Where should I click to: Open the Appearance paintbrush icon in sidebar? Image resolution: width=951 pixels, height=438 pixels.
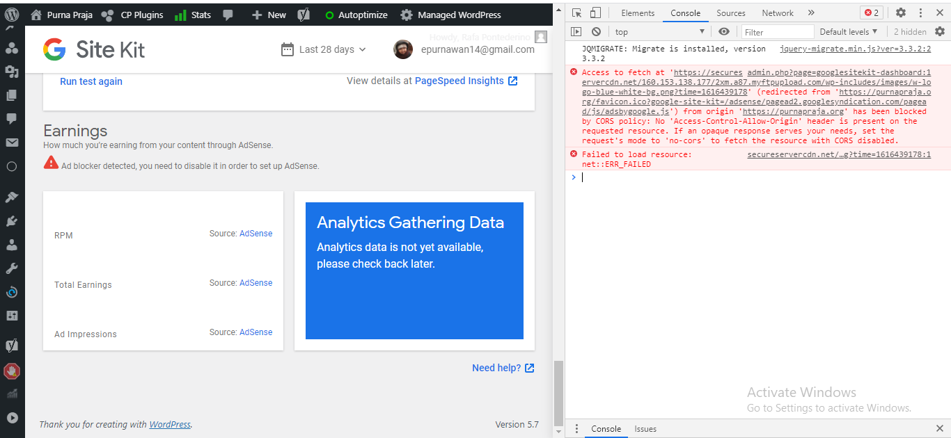pos(12,197)
